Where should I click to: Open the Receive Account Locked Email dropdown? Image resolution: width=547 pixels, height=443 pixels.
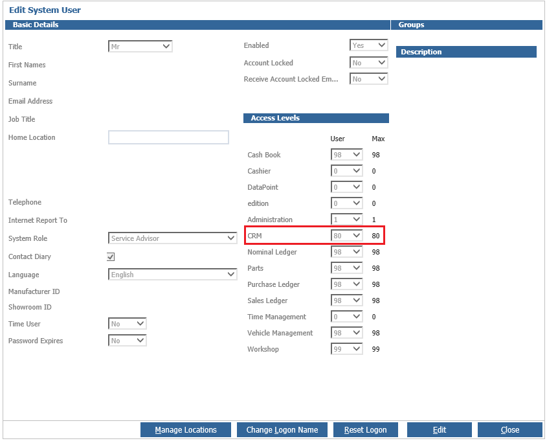click(x=369, y=79)
